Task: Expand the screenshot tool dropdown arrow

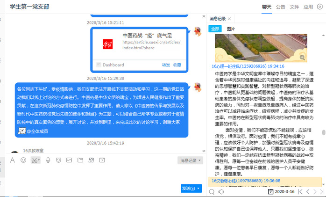Action: click(x=39, y=160)
